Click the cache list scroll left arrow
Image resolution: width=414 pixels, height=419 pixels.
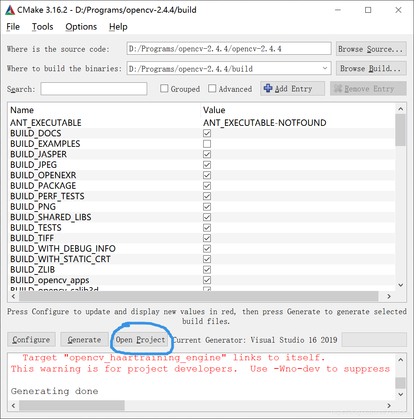(x=13, y=296)
